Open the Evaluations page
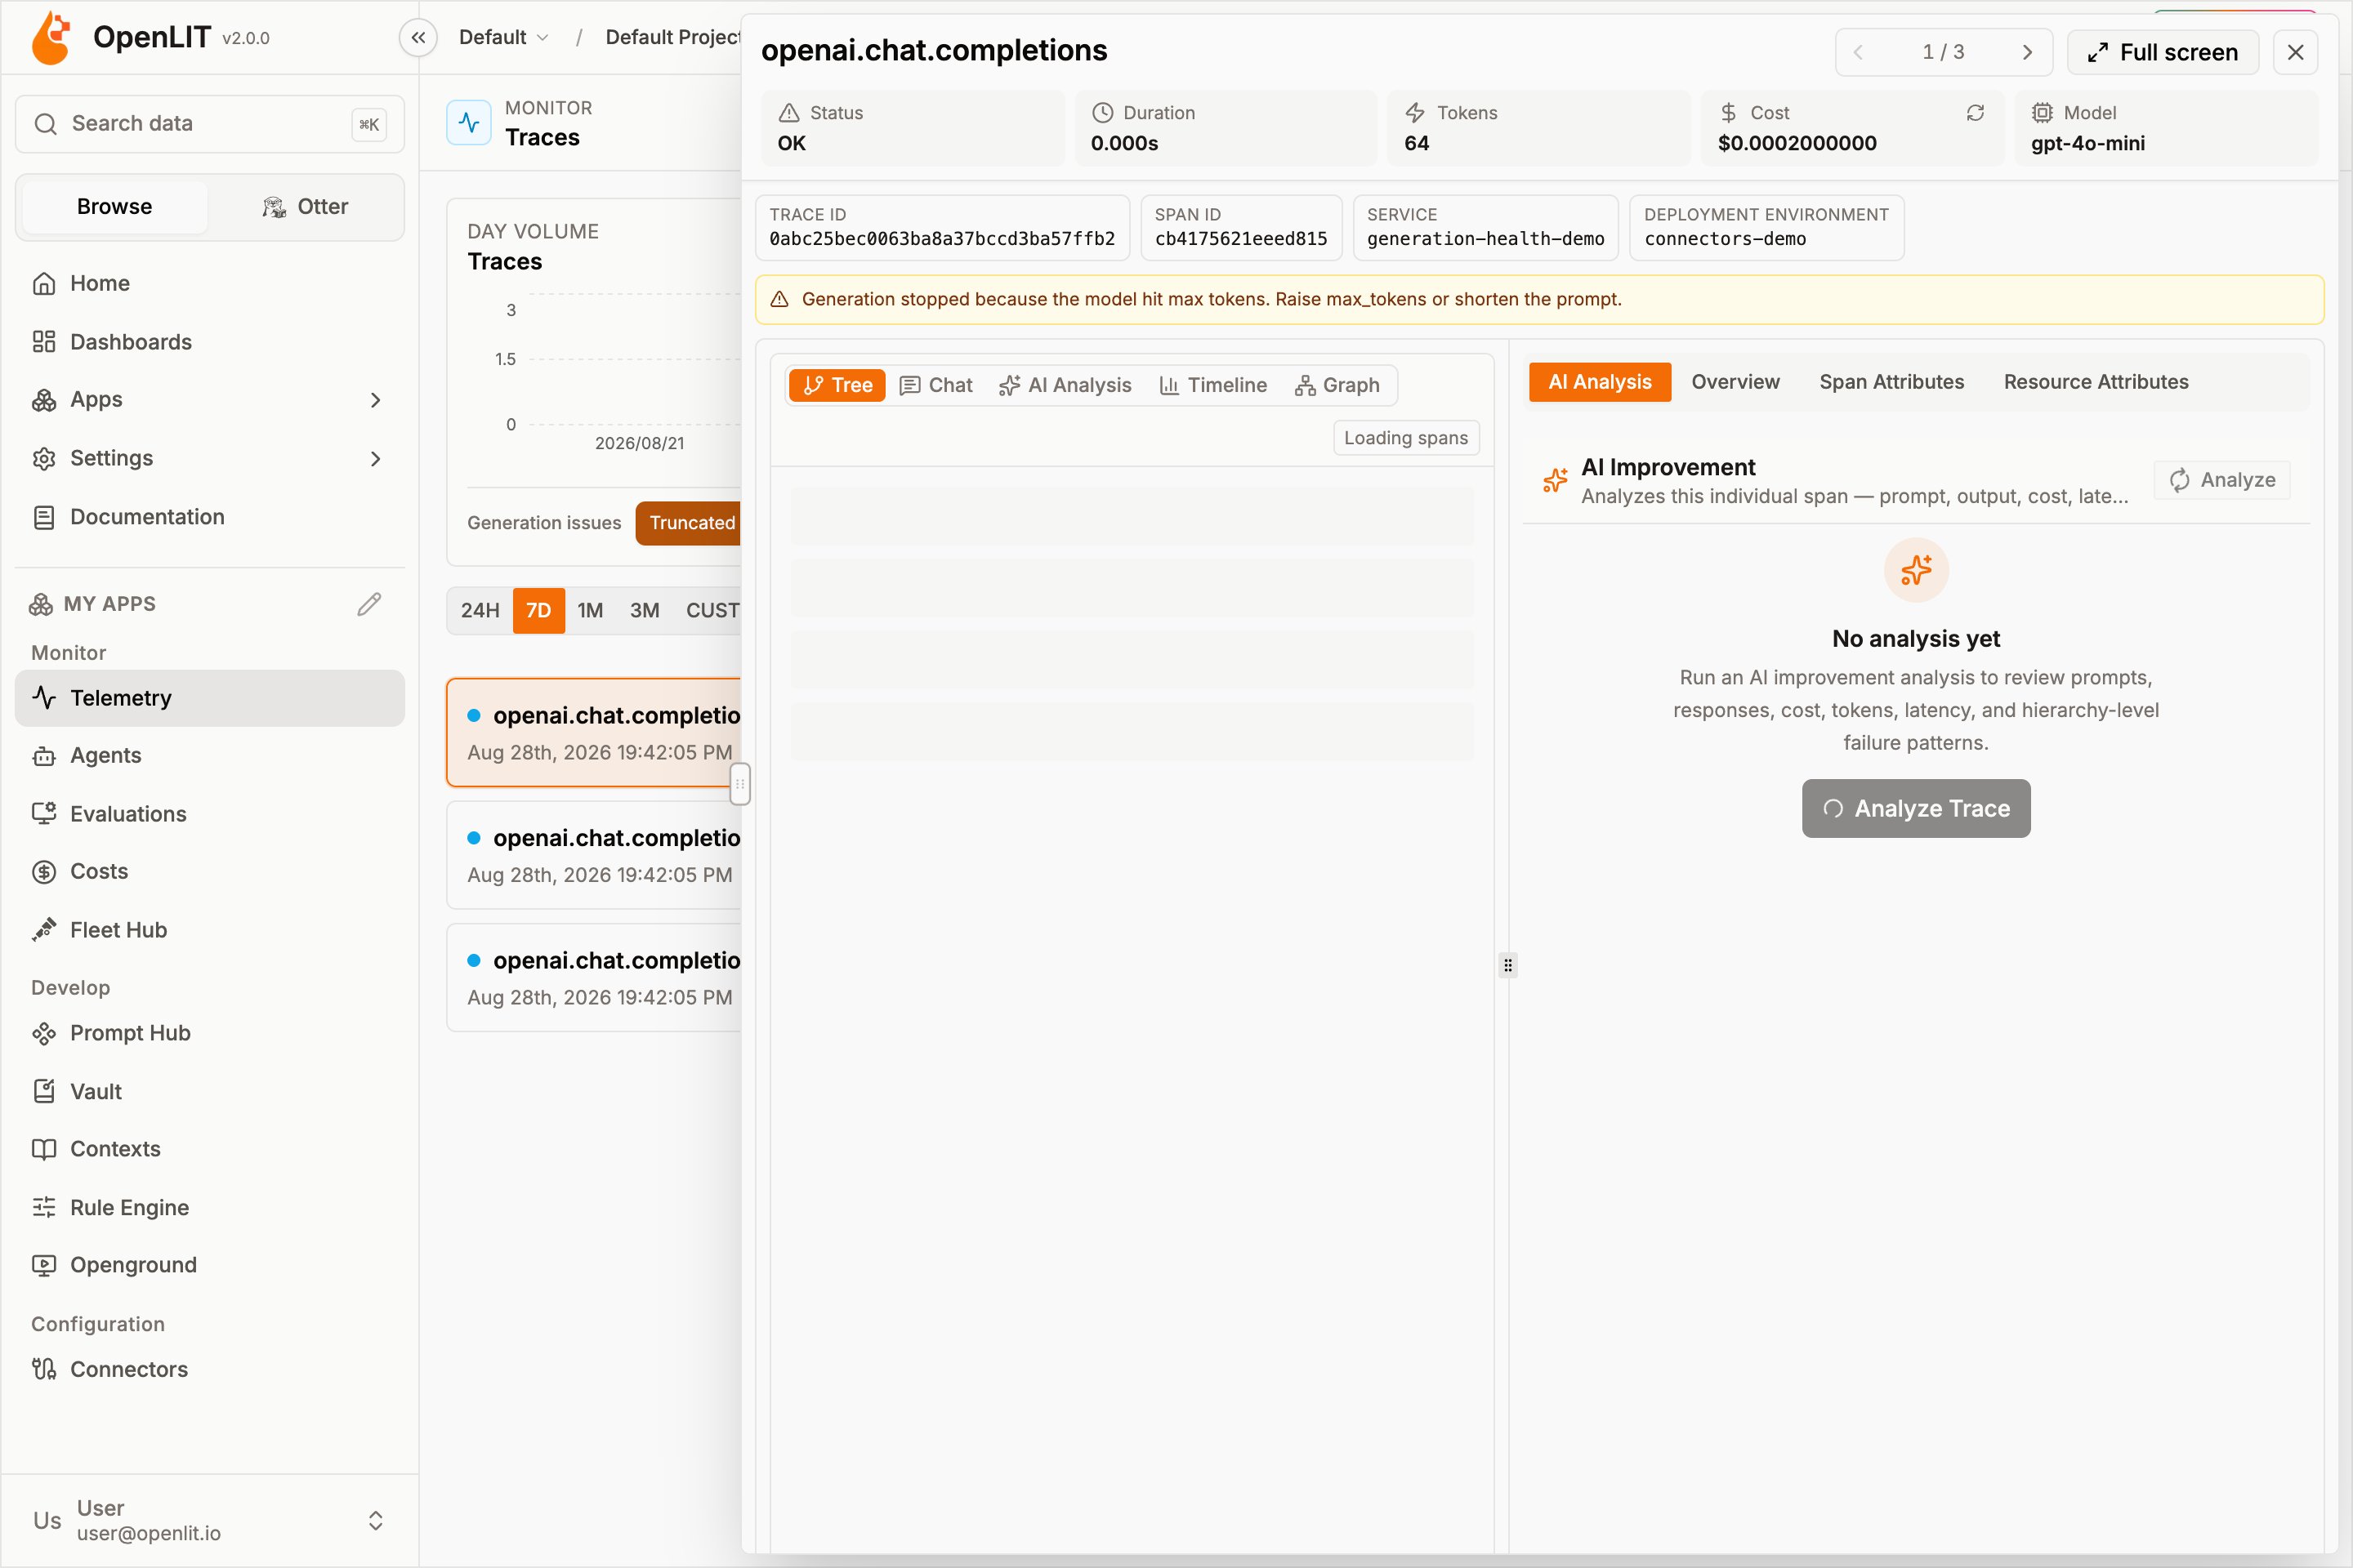 pos(210,814)
